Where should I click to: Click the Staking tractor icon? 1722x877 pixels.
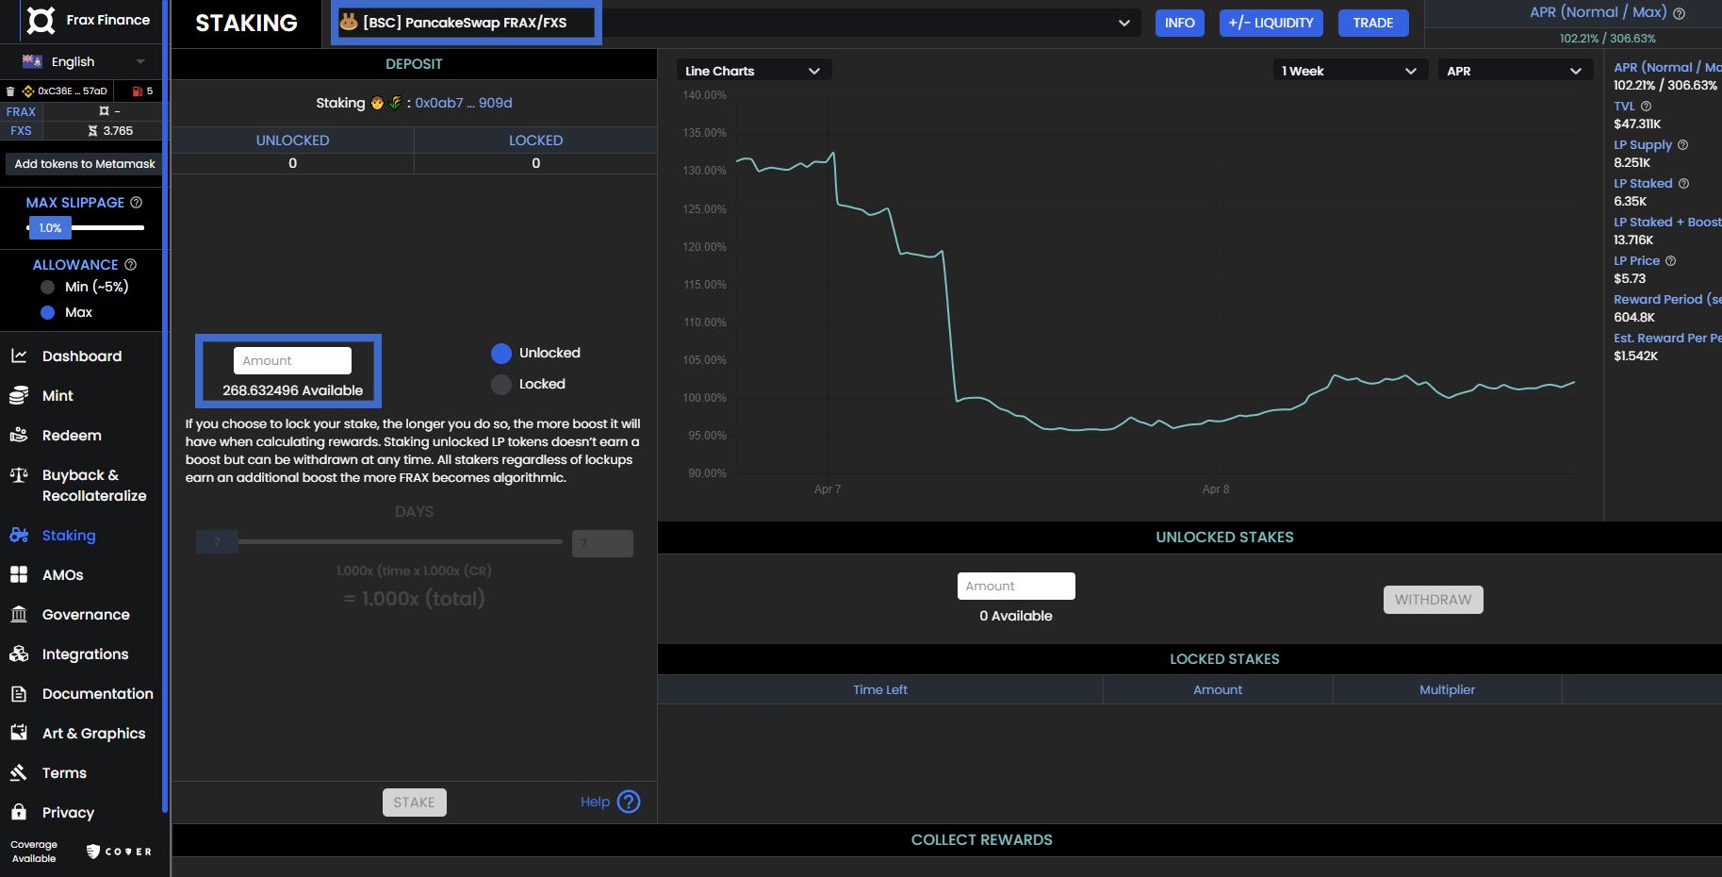(19, 535)
